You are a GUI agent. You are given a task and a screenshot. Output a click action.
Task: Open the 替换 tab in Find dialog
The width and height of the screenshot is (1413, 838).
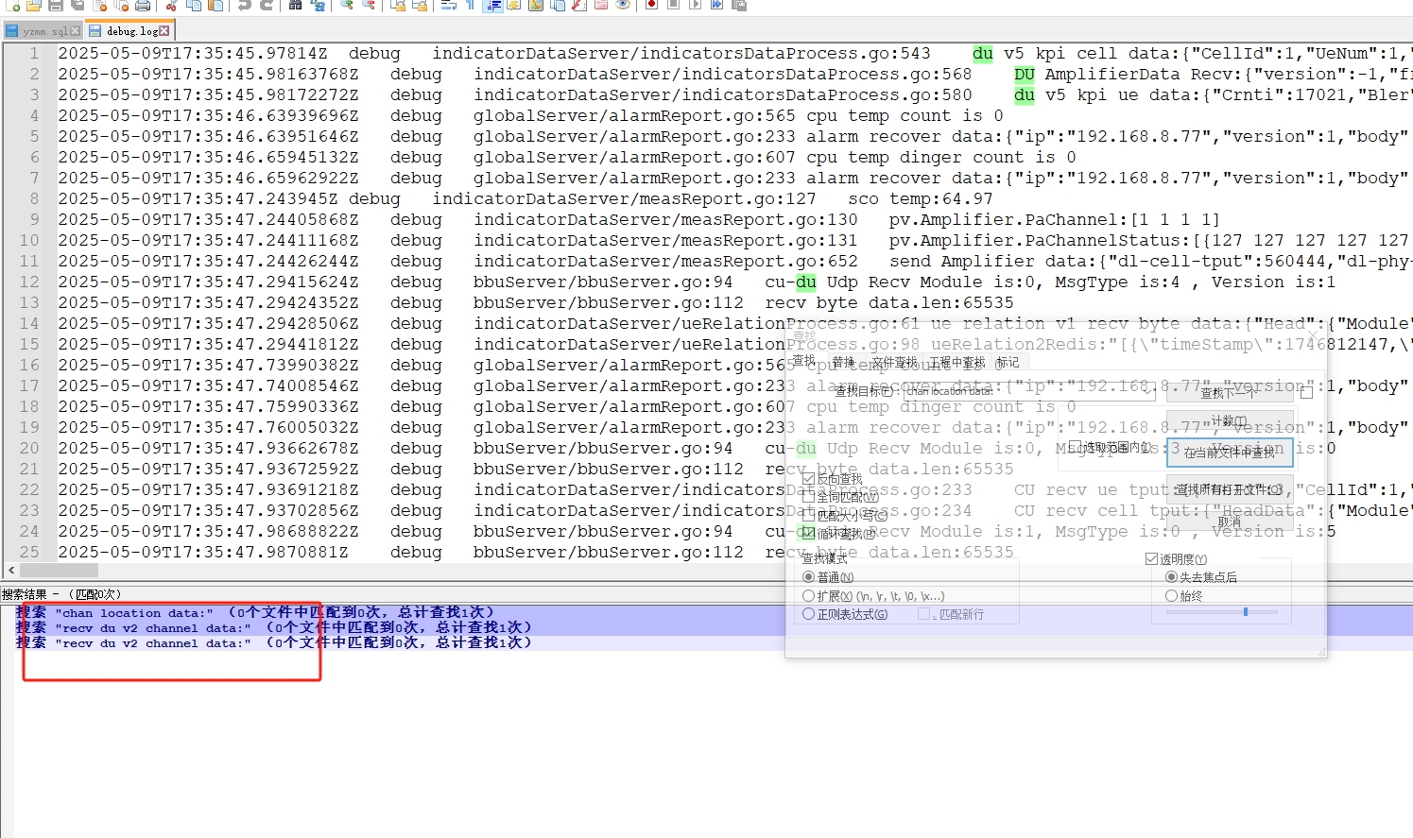coord(843,362)
